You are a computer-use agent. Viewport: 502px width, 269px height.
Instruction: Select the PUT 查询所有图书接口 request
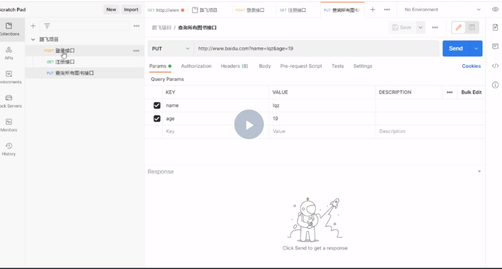[x=84, y=73]
